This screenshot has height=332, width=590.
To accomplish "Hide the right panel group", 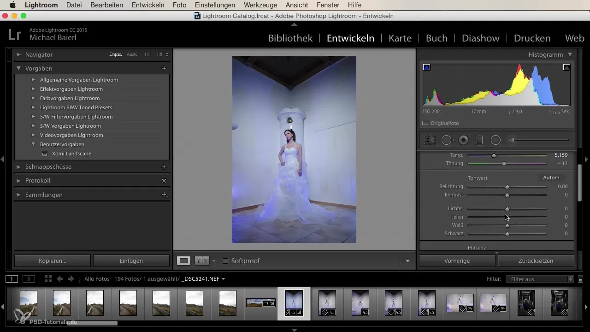I will pyautogui.click(x=587, y=159).
